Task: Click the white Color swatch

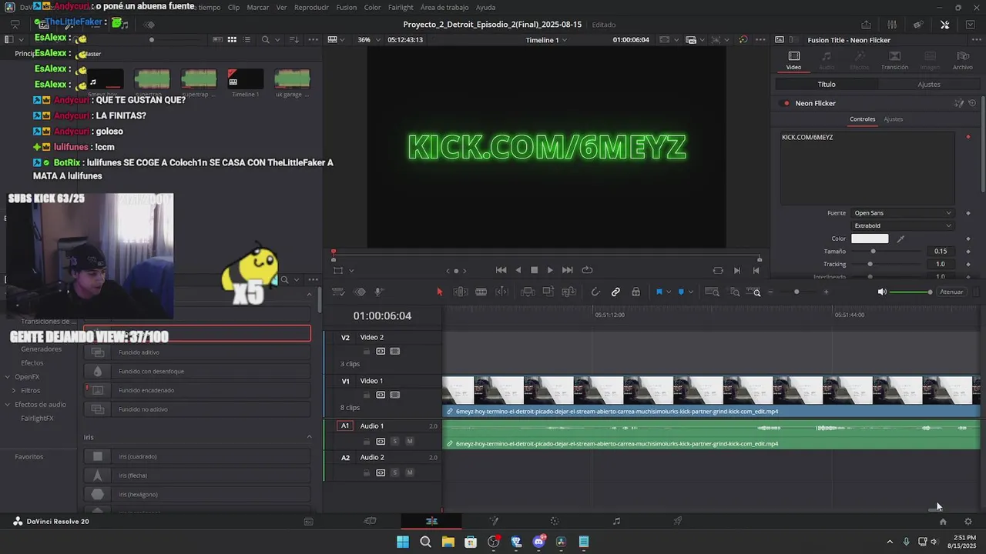Action: [870, 239]
